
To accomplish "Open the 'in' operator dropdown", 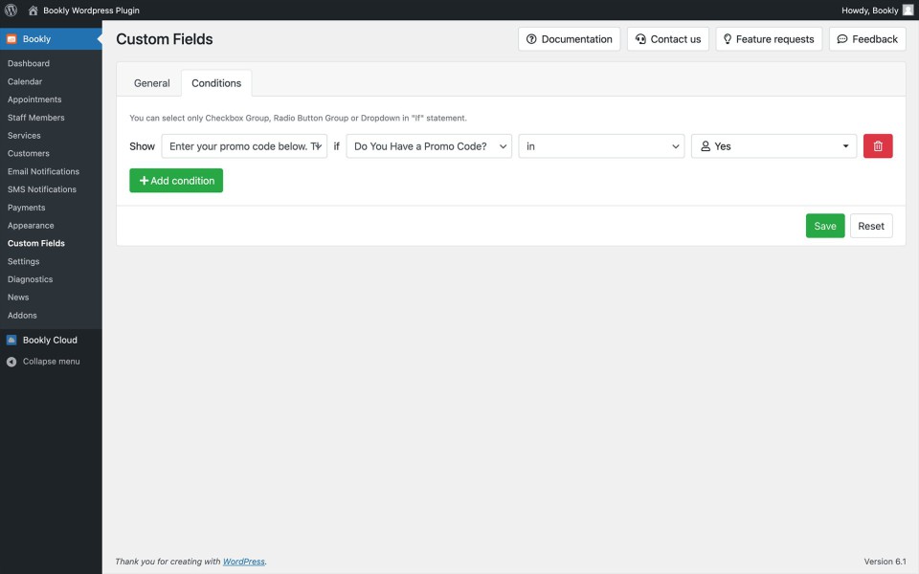I will point(601,146).
